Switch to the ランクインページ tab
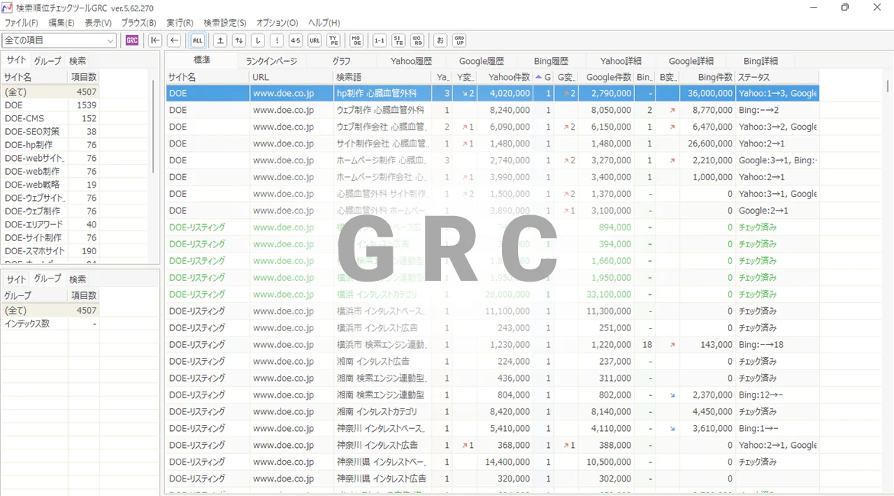Viewport: 894px width, 496px height. 271,61
